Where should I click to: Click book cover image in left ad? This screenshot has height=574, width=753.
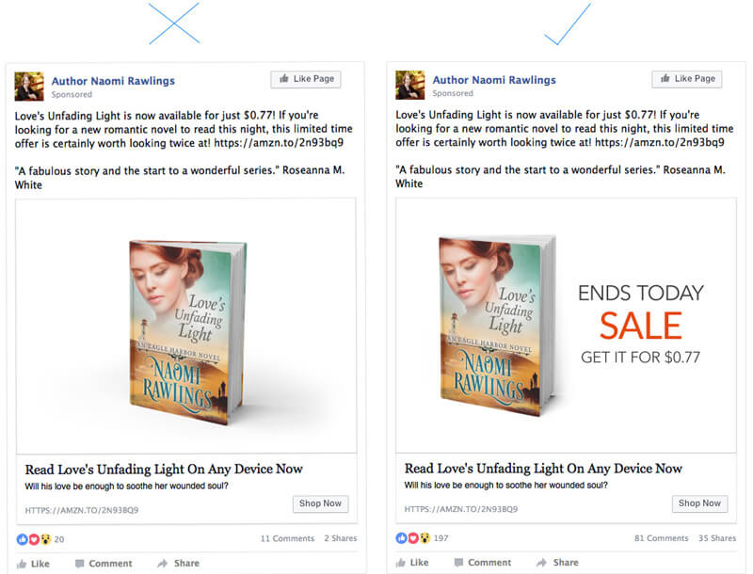click(x=186, y=326)
